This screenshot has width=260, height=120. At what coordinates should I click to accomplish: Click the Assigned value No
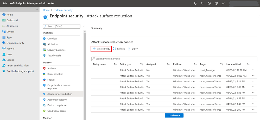[148, 70]
